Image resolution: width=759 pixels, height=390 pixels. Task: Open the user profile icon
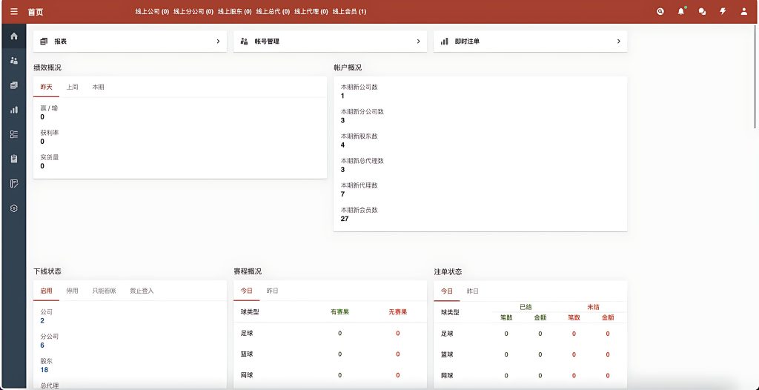744,12
